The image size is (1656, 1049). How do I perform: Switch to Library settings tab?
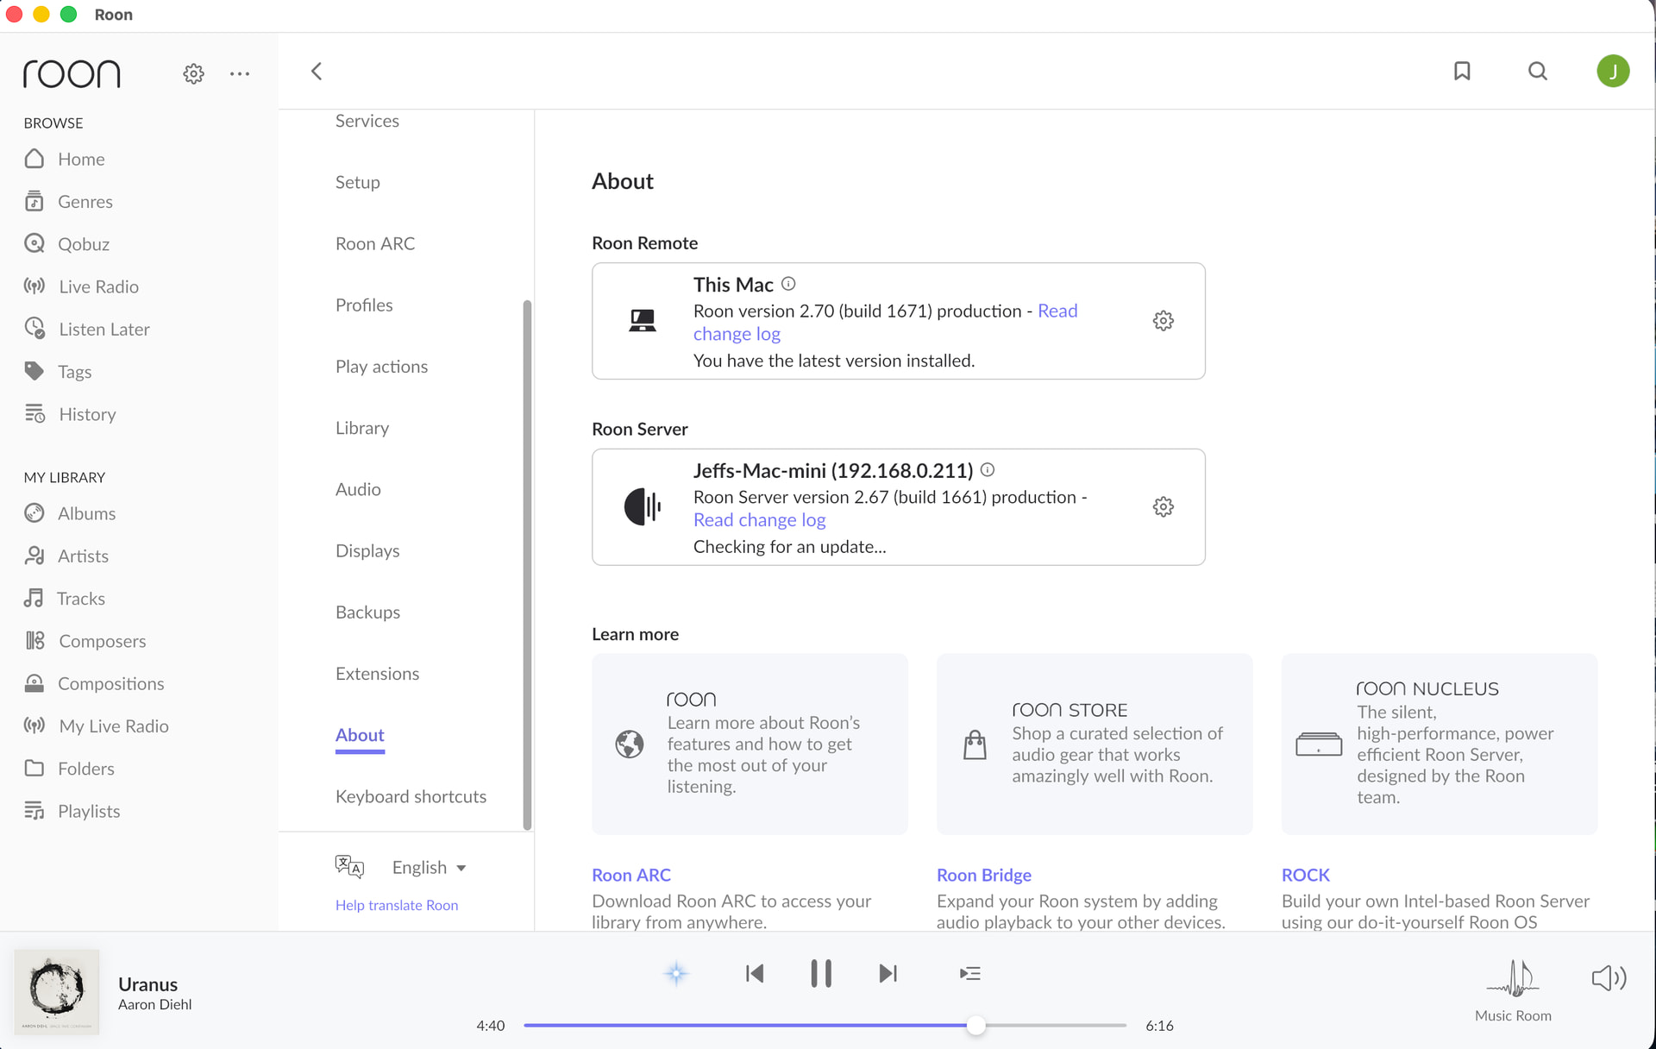[362, 428]
